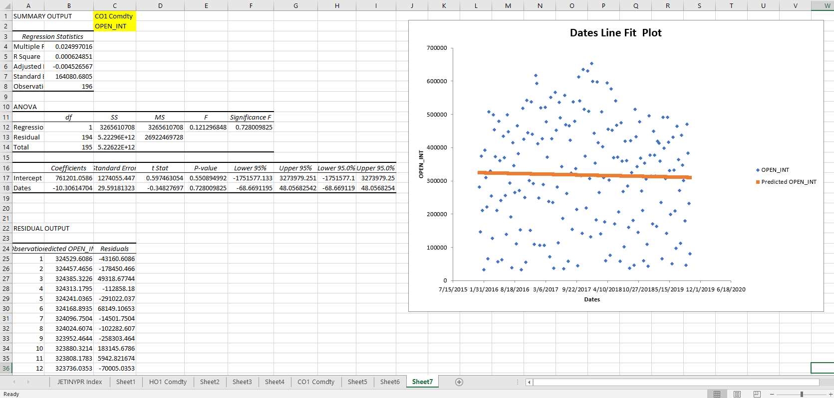The height and width of the screenshot is (398, 834).
Task: Switch to Page Layout view
Action: click(x=737, y=394)
